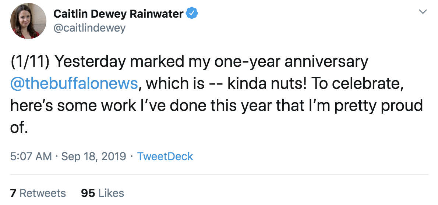This screenshot has width=438, height=205.
Task: Open the Caitlin Dewey Rainwater display name
Action: tap(118, 14)
